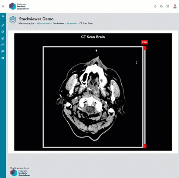The image size is (179, 178).
Task: Open the apps grid icon
Action: (x=168, y=6)
